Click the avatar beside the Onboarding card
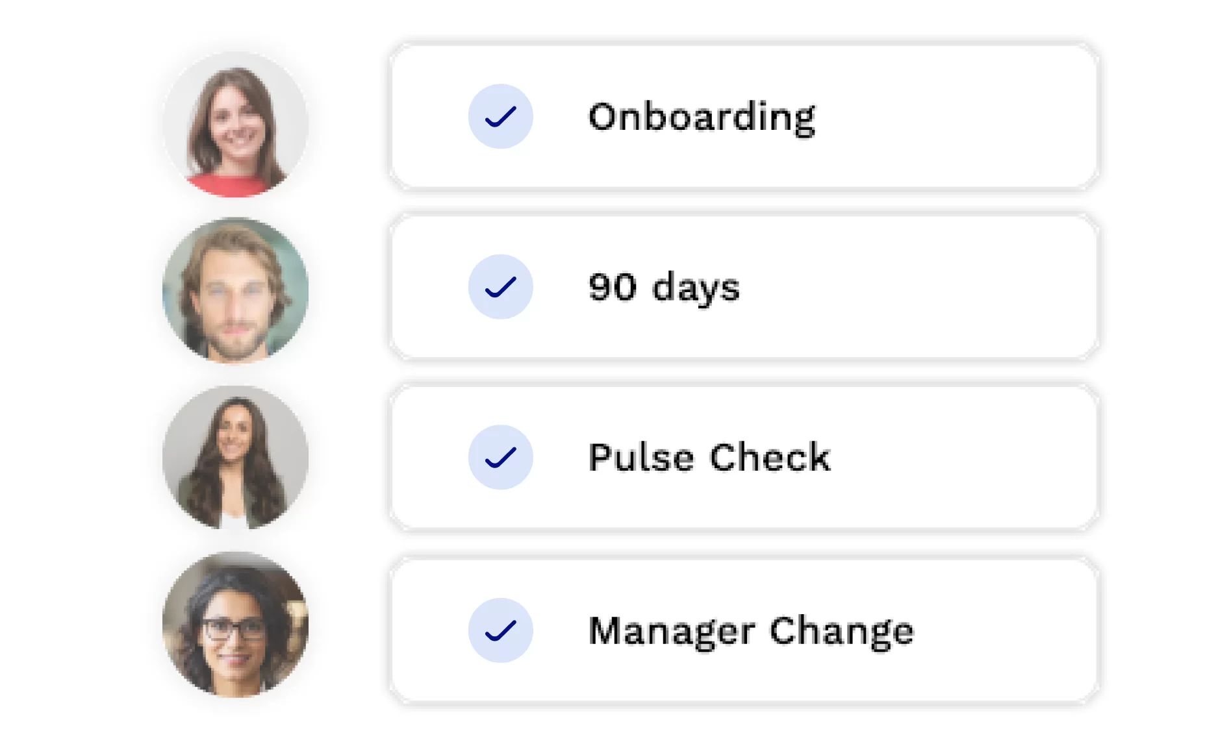Image resolution: width=1218 pixels, height=744 pixels. (x=235, y=124)
